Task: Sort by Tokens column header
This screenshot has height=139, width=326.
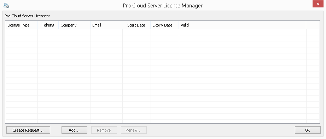Action: [x=48, y=25]
